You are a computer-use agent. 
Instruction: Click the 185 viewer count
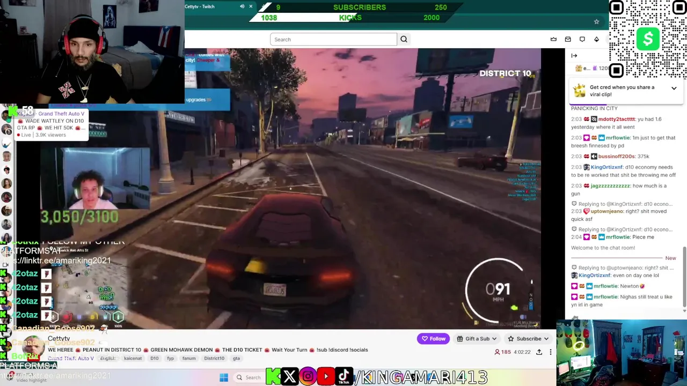502,352
